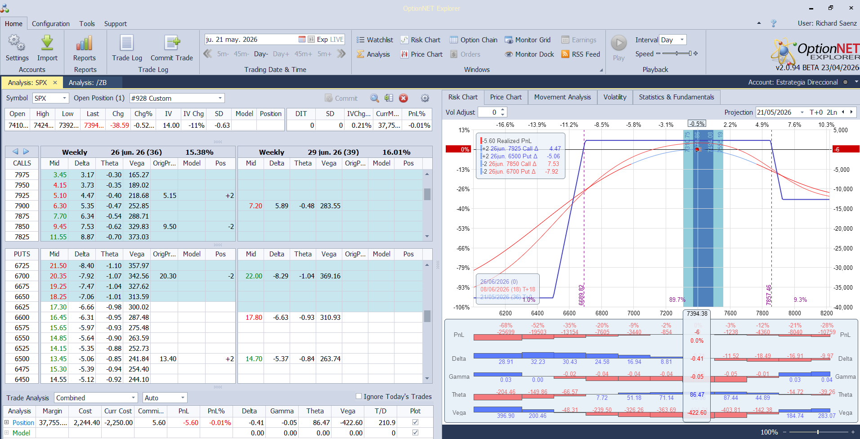Increase the Vol Adjust value
The width and height of the screenshot is (860, 439).
point(503,110)
